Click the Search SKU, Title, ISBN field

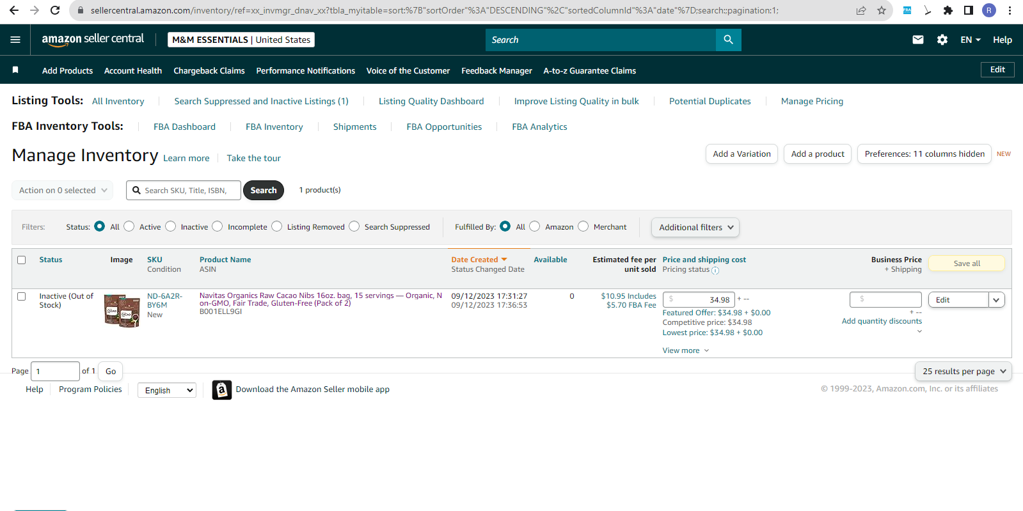coord(184,190)
